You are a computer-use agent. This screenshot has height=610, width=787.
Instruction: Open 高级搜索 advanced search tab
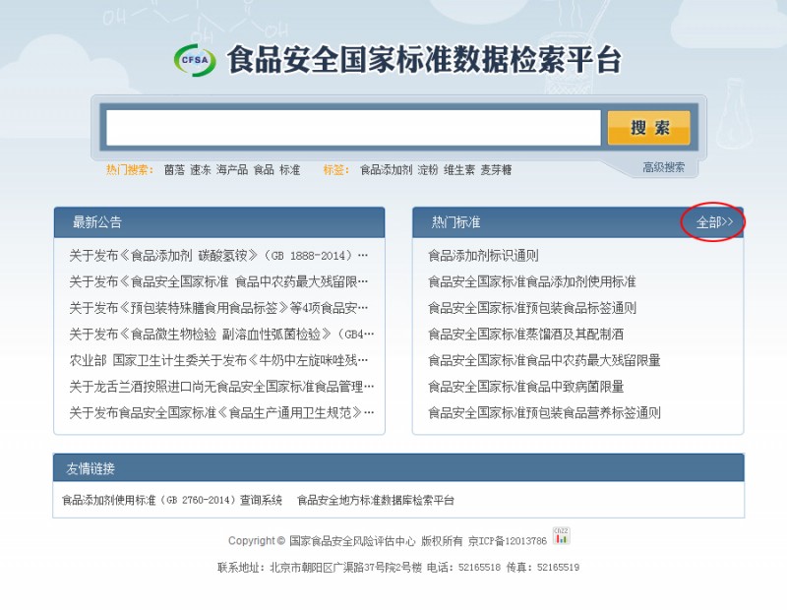point(663,167)
